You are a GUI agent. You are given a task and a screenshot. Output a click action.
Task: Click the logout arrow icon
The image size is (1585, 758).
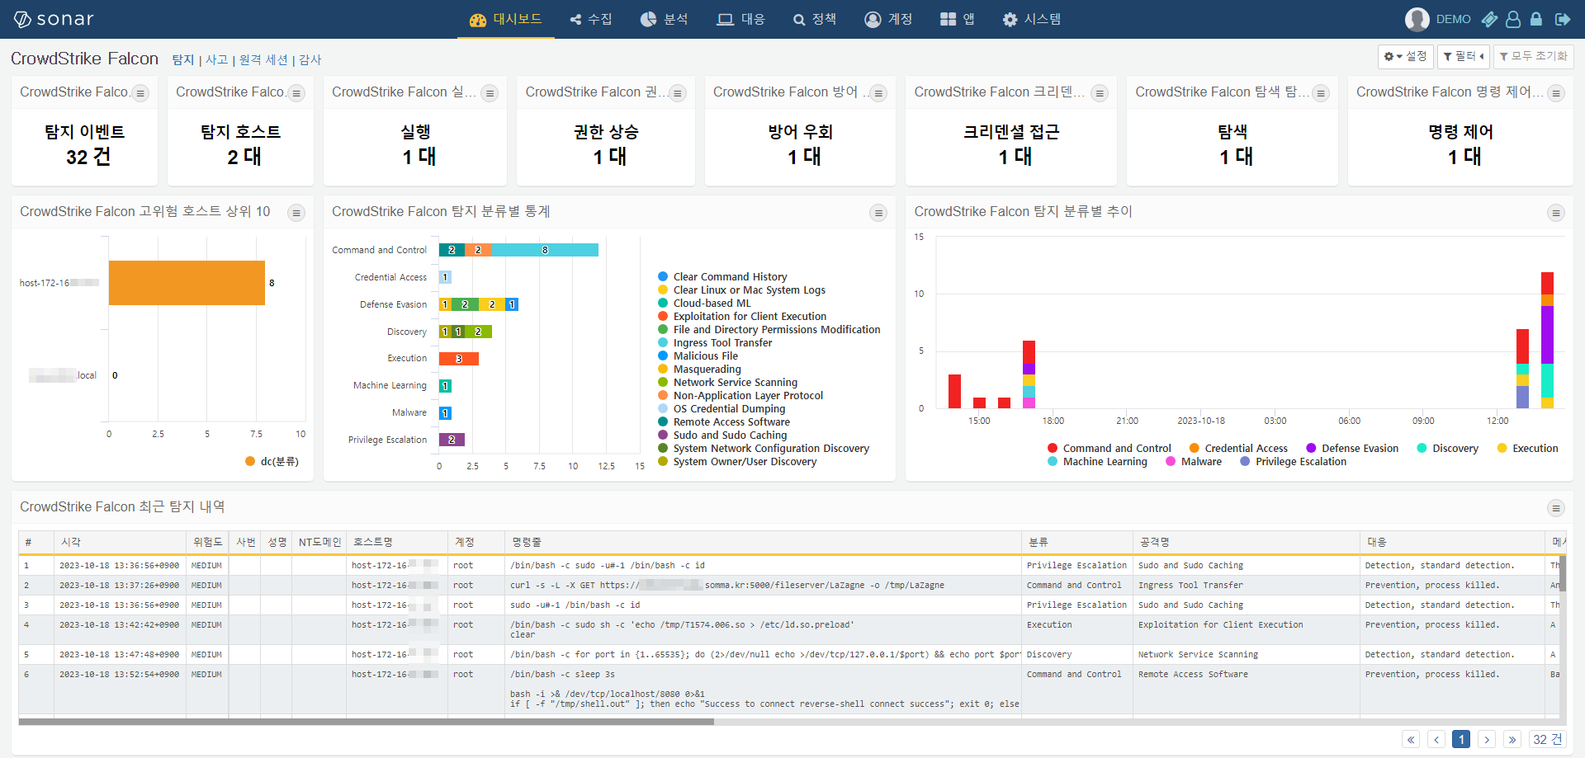pyautogui.click(x=1563, y=19)
